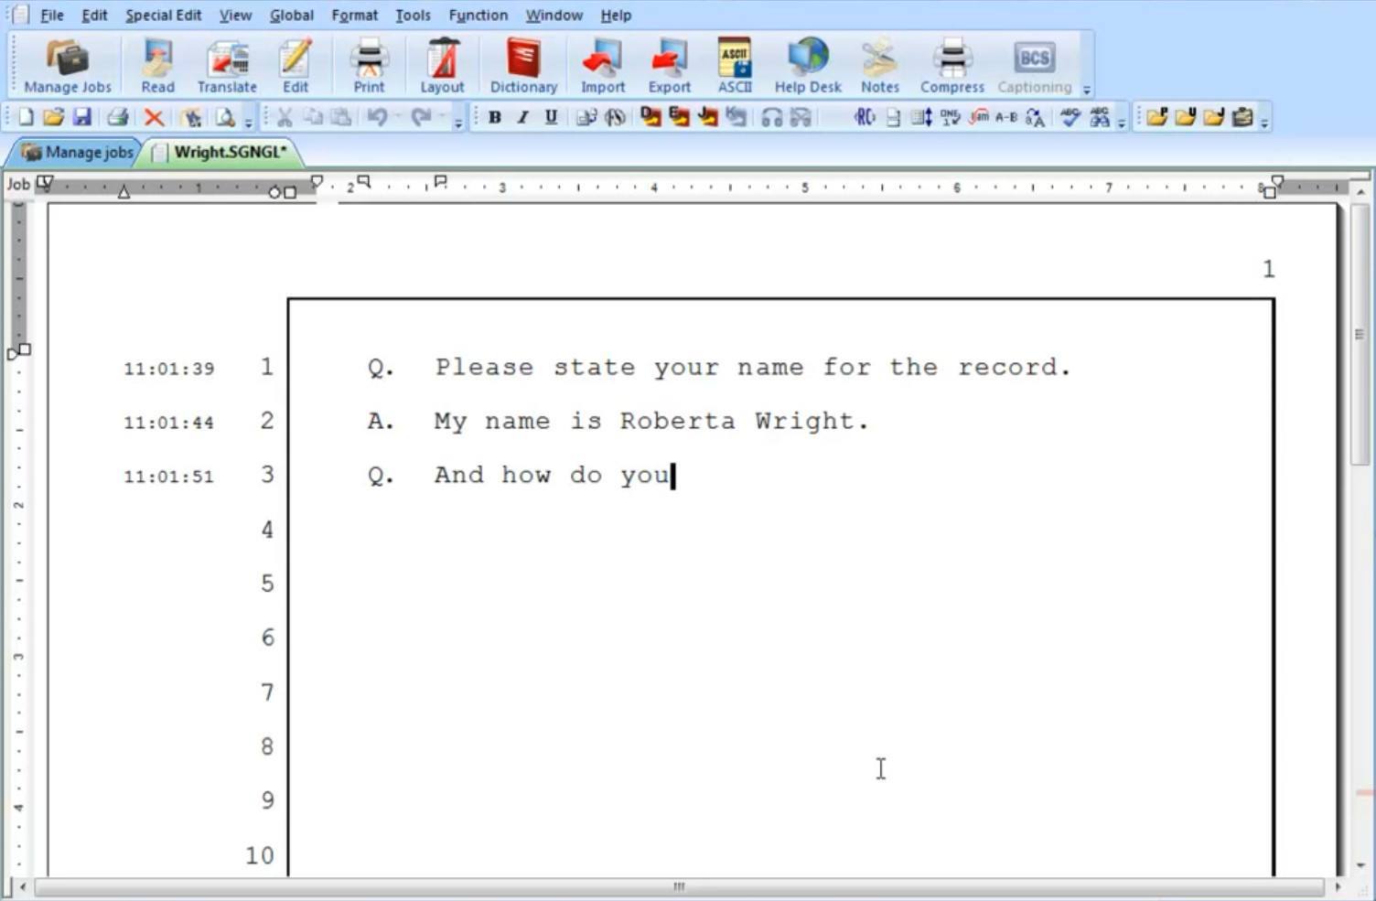Launch the Help Desk tool
Image resolution: width=1376 pixels, height=901 pixels.
coord(806,64)
